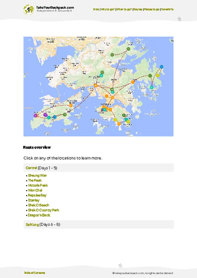The width and height of the screenshot is (197, 278).
Task: Click 'Click on any of the locations' text
Action: point(63,158)
